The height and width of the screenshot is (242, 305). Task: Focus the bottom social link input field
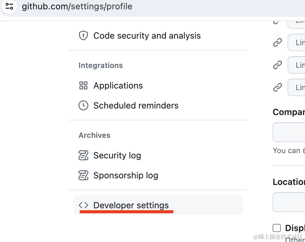click(x=297, y=87)
